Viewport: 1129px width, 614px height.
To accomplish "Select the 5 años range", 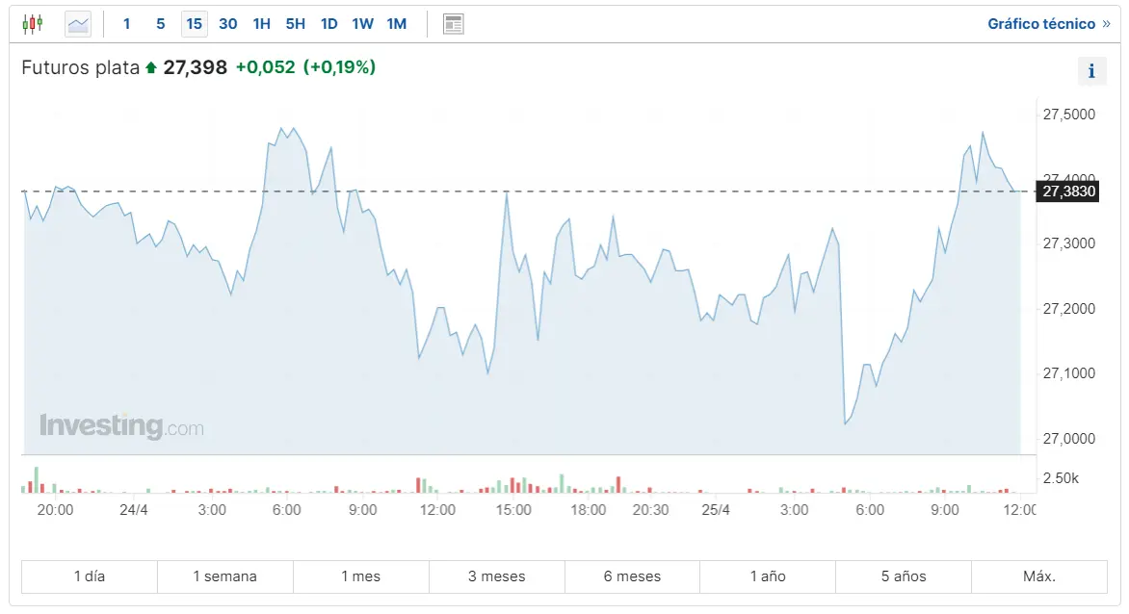I will pos(904,576).
